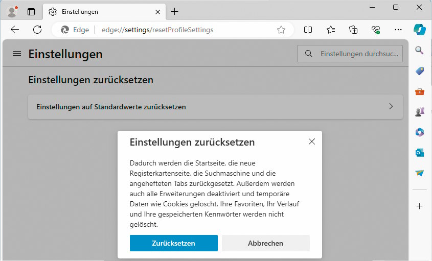Maximize the Edge window
This screenshot has width=432, height=261.
pyautogui.click(x=396, y=7)
